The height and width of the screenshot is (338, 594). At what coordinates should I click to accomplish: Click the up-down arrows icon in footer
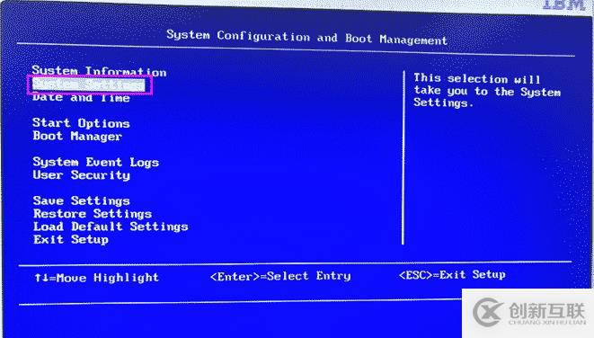click(41, 278)
